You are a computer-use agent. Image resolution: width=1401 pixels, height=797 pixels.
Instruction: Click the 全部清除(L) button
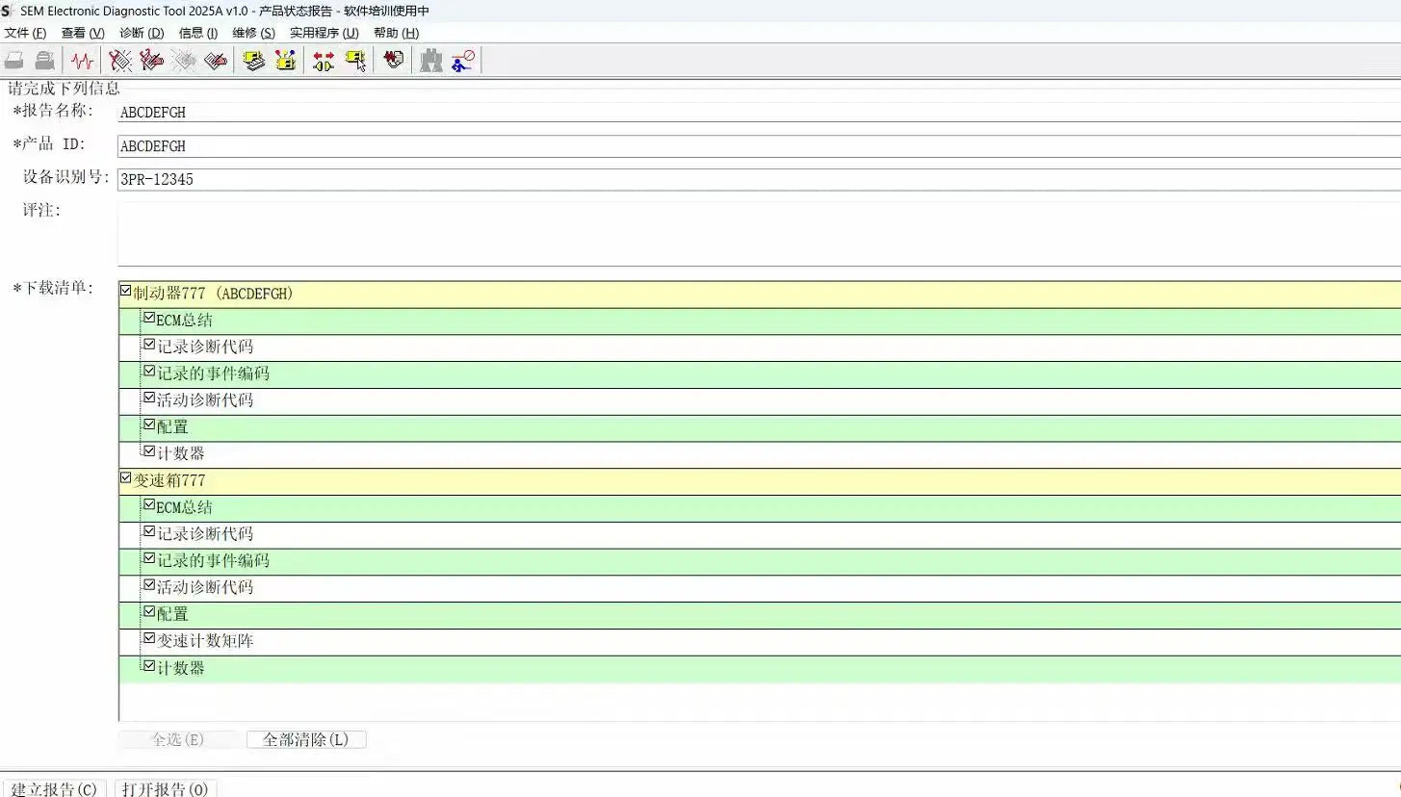coord(306,739)
